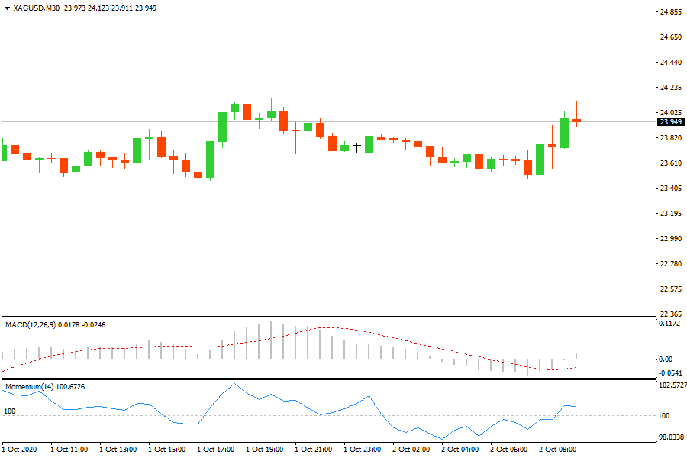Click the 2 Oct 08:00 time label

pos(558,450)
